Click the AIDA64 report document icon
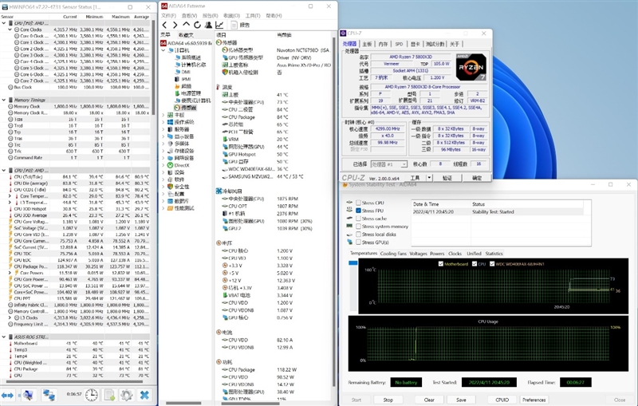This screenshot has height=406, width=638. [234, 26]
